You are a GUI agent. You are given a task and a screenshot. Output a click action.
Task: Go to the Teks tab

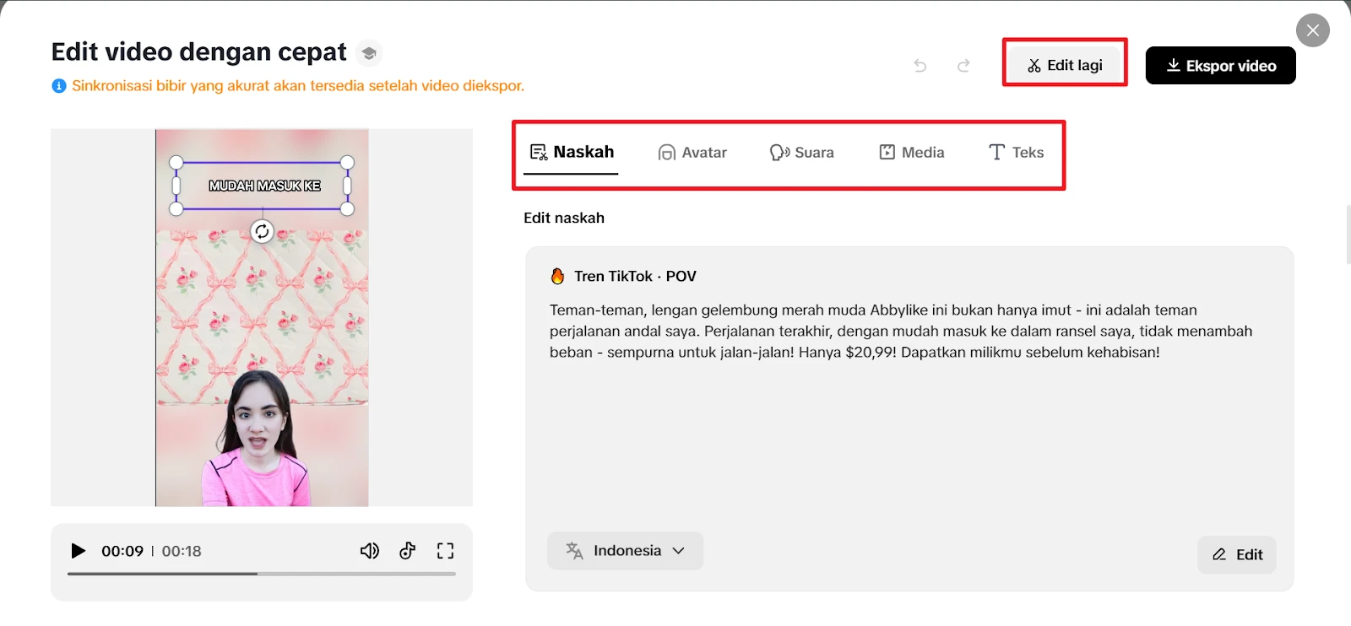1016,153
